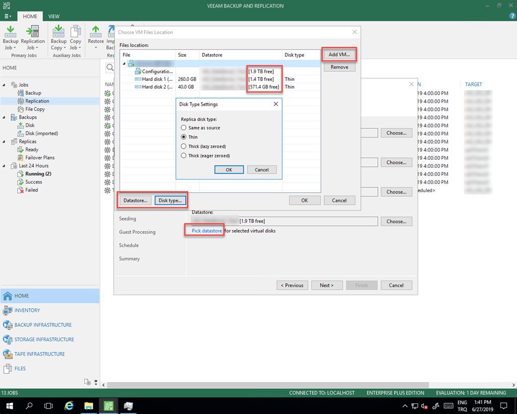Collapse the VM node in Files location
The width and height of the screenshot is (517, 414).
coord(124,63)
